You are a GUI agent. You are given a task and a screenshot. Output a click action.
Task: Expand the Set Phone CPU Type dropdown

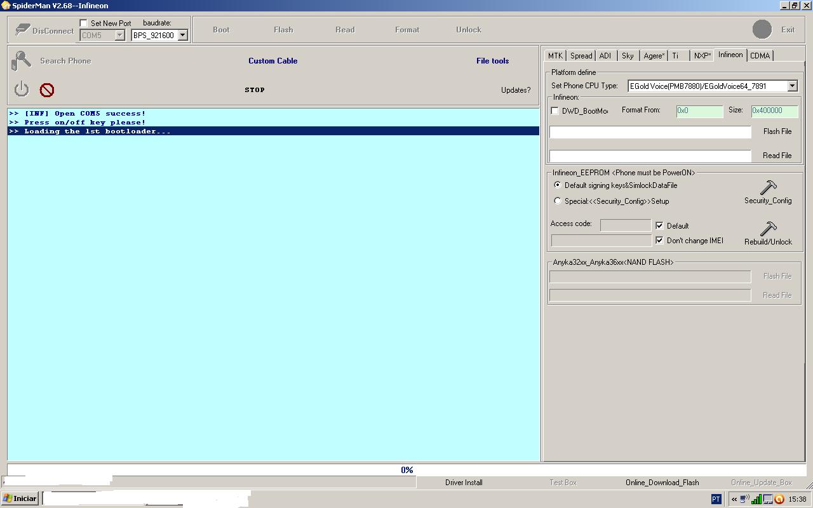(x=792, y=86)
